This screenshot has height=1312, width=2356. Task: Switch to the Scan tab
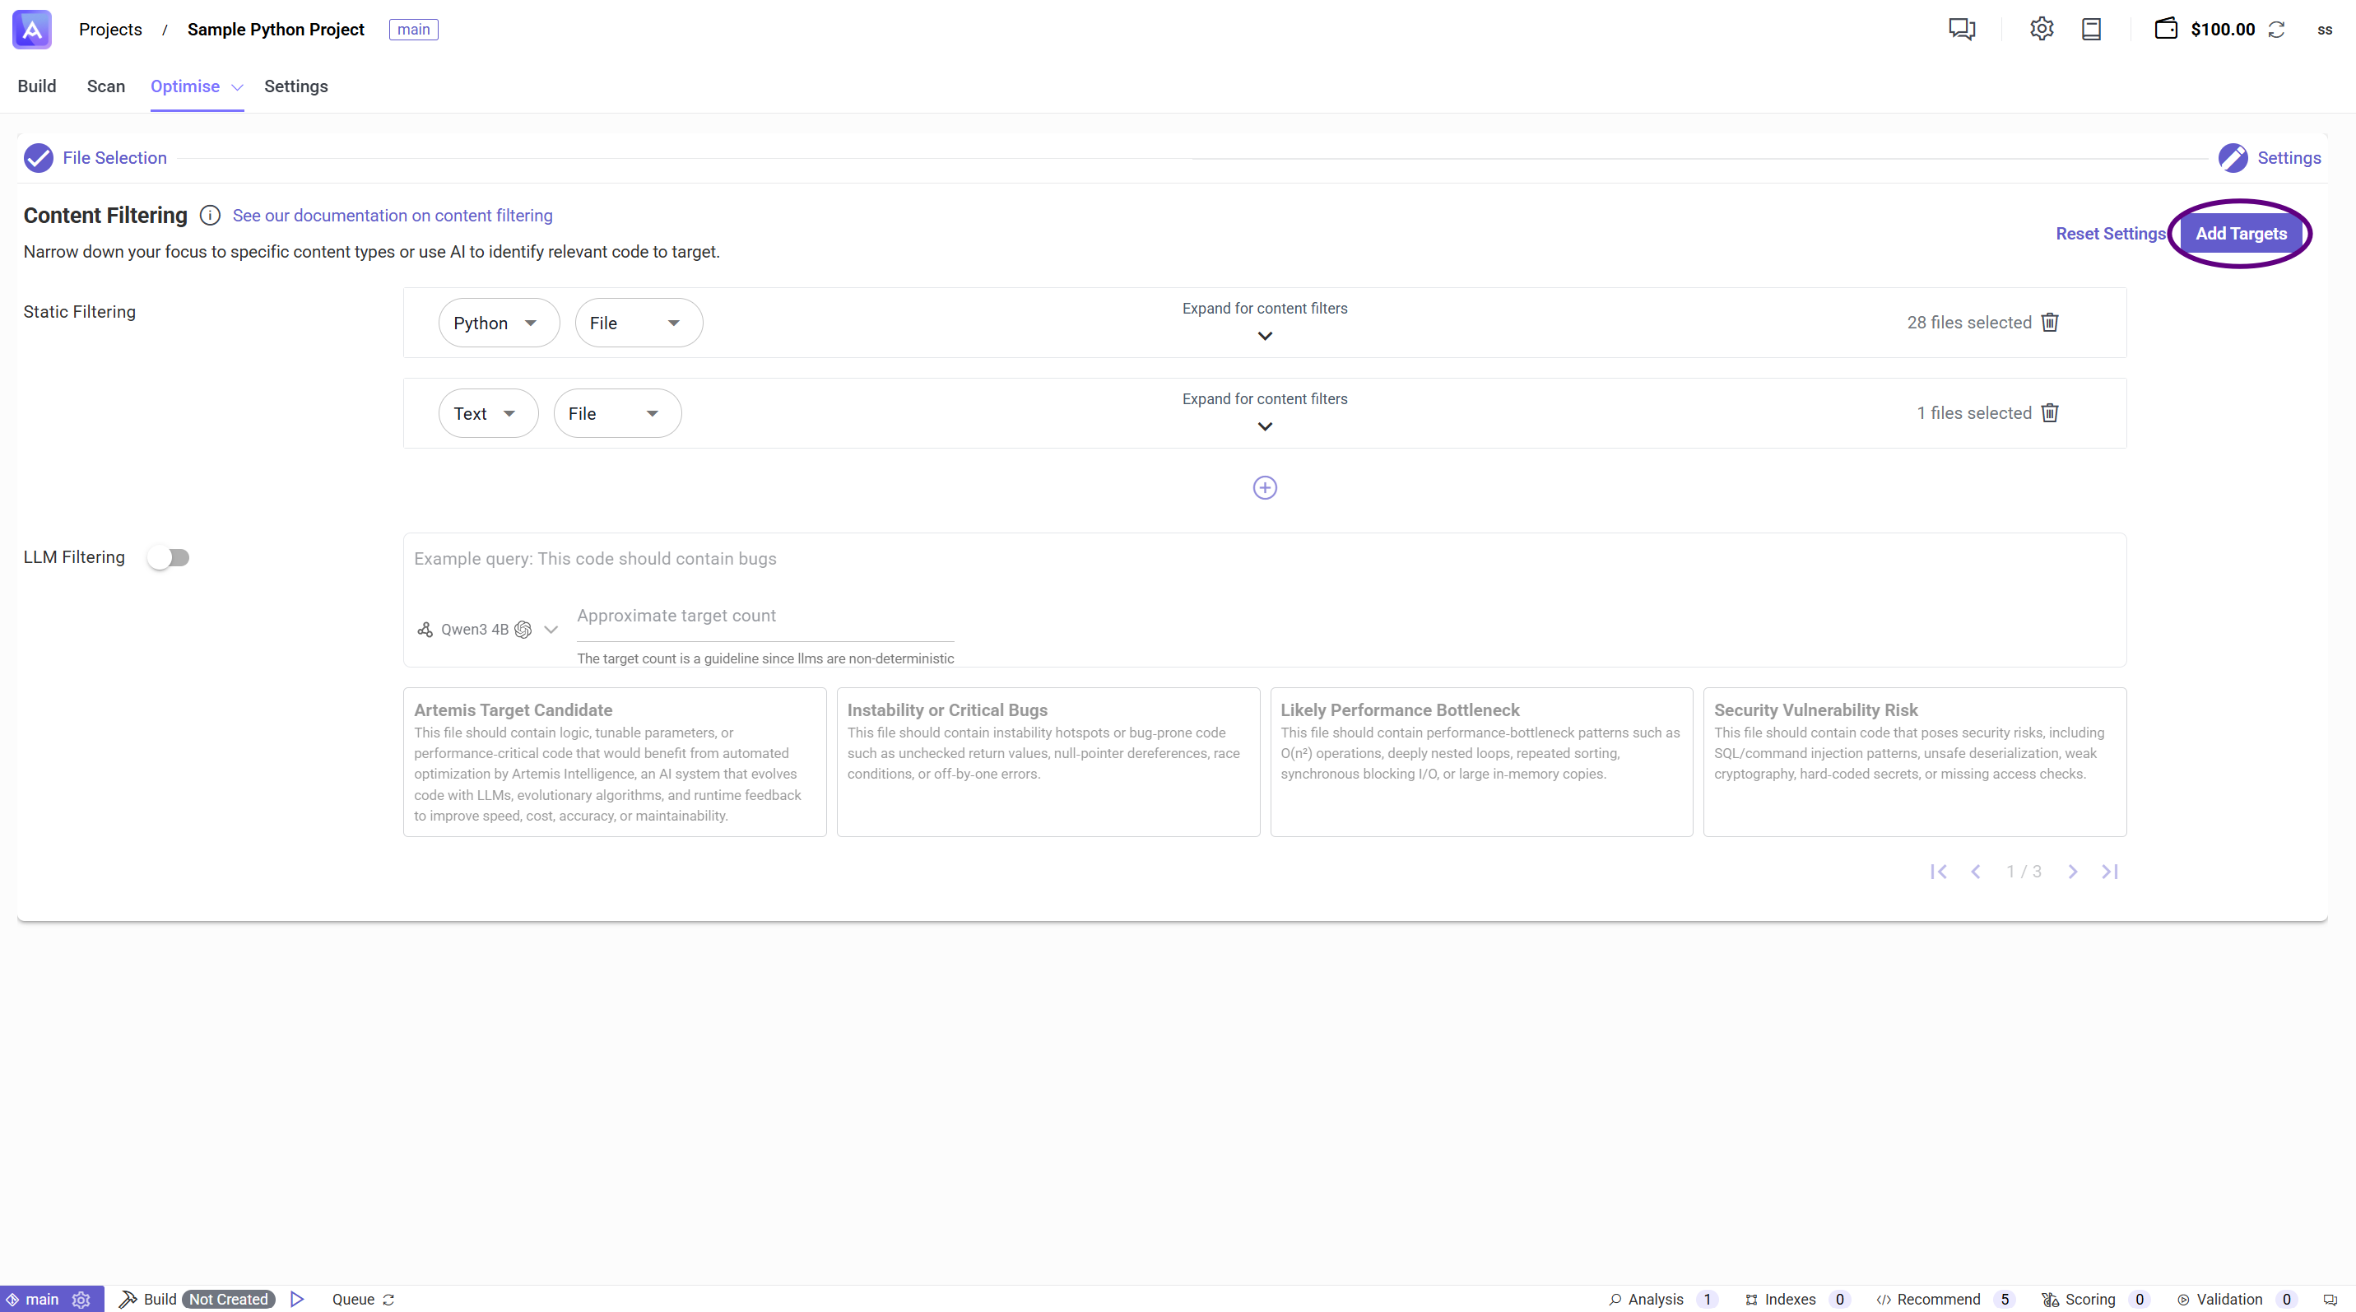pos(105,86)
